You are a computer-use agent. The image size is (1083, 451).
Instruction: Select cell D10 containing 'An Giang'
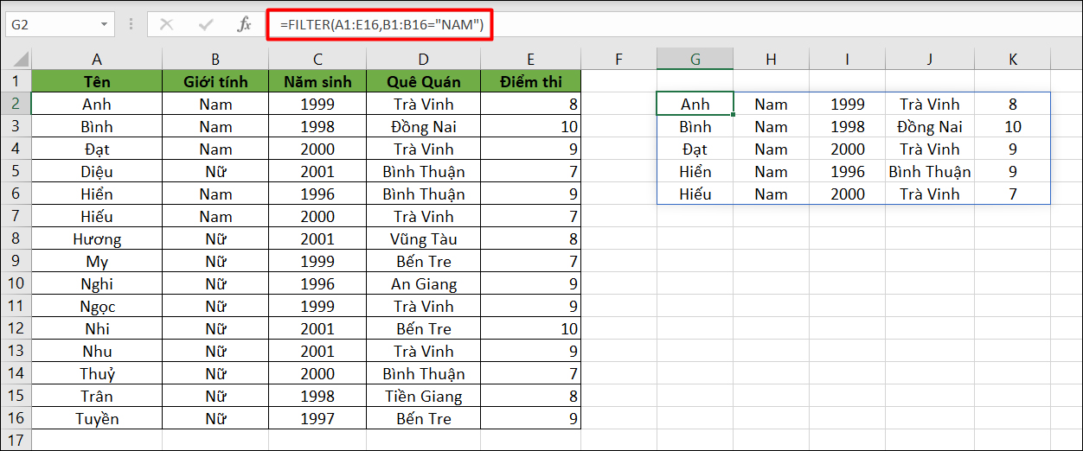point(423,283)
